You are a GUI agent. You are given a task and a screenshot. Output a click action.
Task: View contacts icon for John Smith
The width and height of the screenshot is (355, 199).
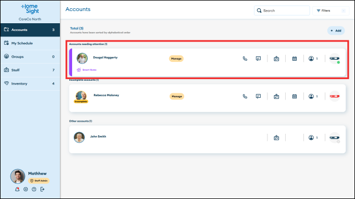311,138
